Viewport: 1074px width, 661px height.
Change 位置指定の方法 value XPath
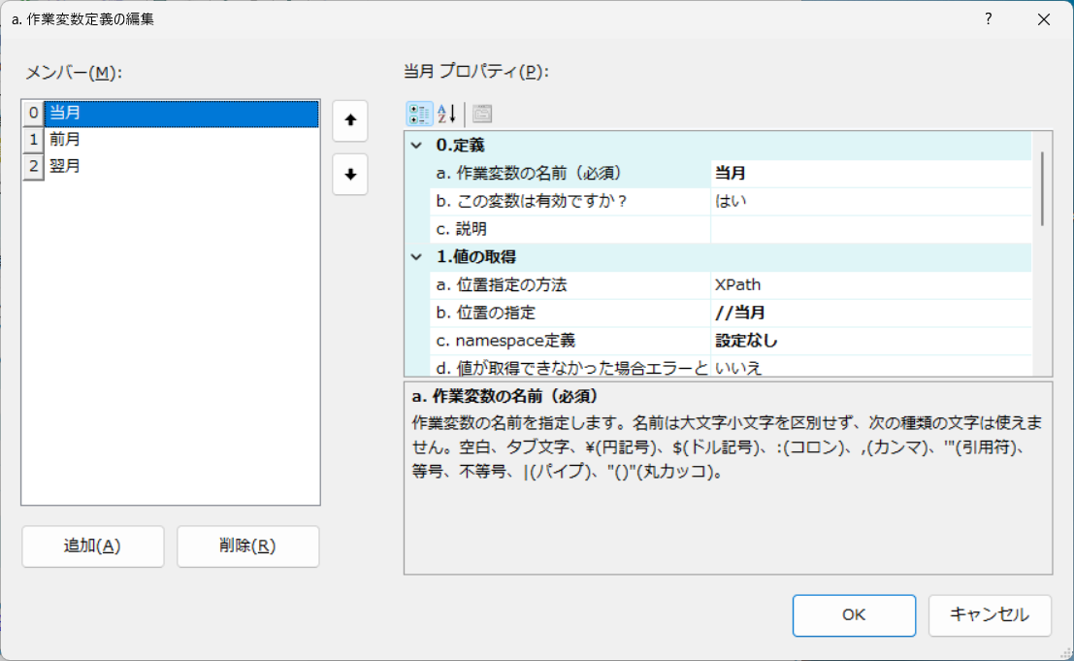click(x=870, y=285)
